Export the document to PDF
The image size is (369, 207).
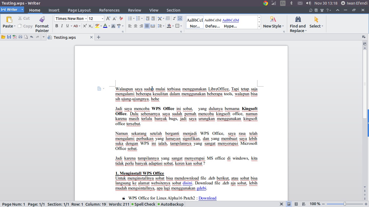(15, 37)
